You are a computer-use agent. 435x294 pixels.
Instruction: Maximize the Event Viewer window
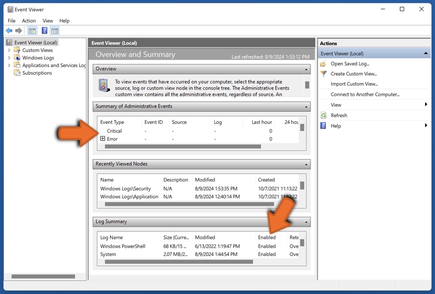point(402,9)
